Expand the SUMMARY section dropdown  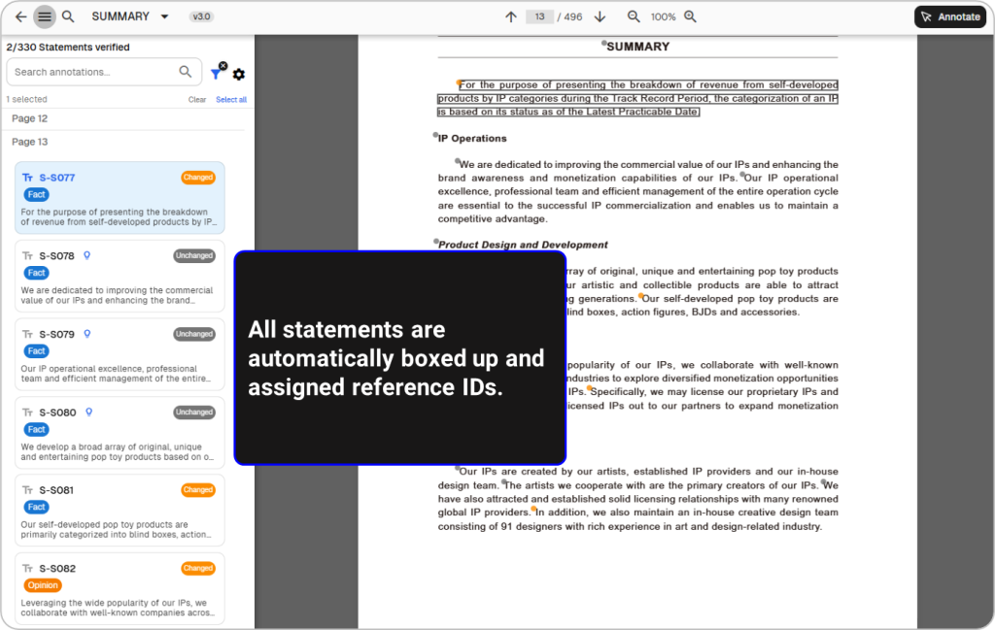pyautogui.click(x=164, y=17)
